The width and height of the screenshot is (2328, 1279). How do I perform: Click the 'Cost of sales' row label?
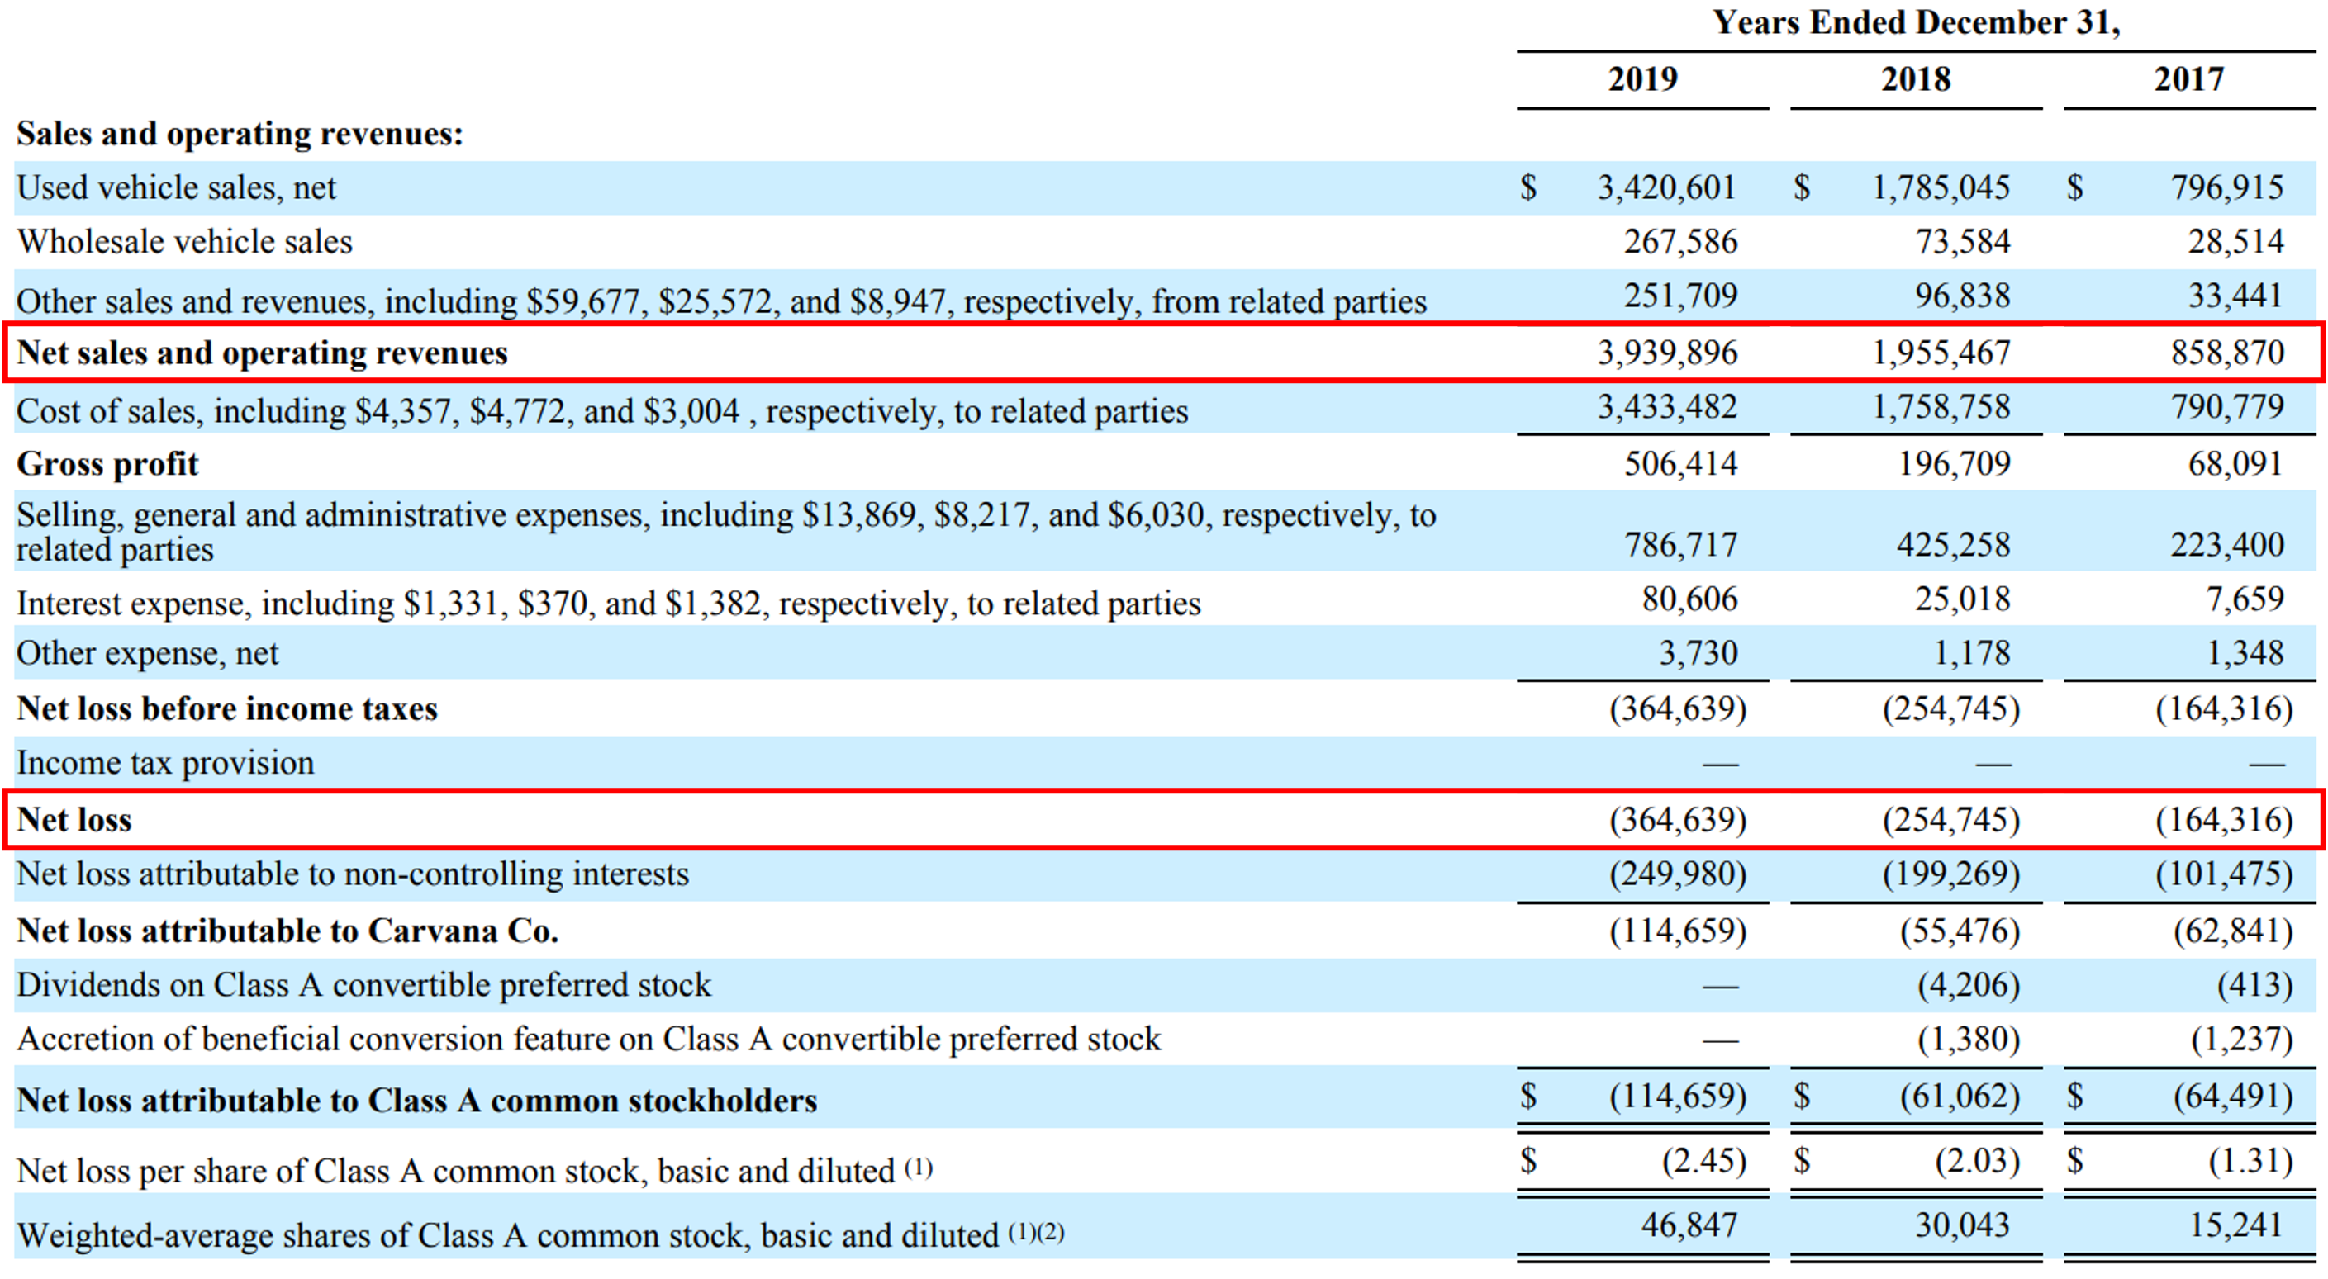click(602, 412)
